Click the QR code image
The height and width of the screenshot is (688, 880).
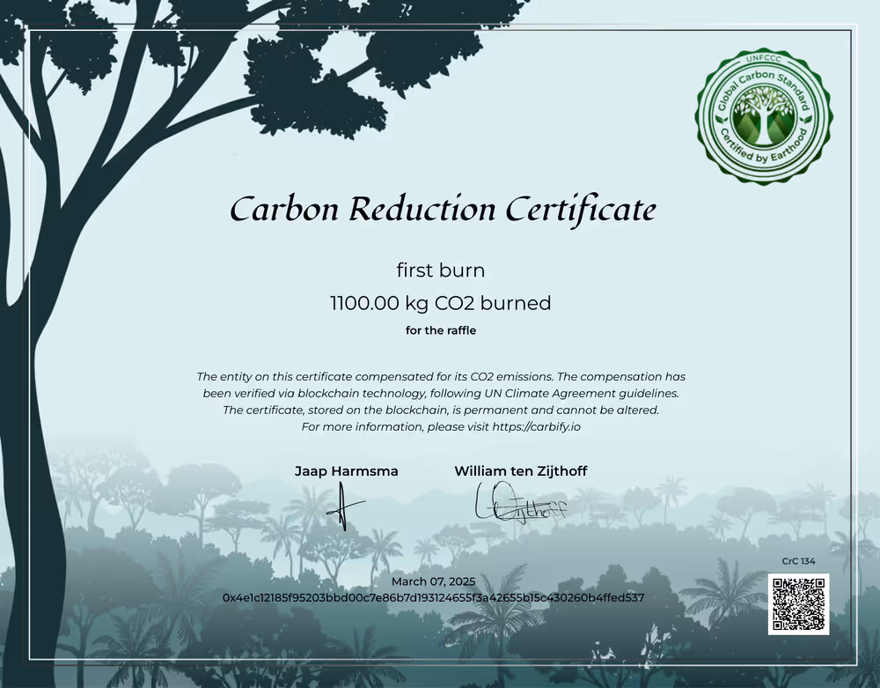tap(798, 604)
